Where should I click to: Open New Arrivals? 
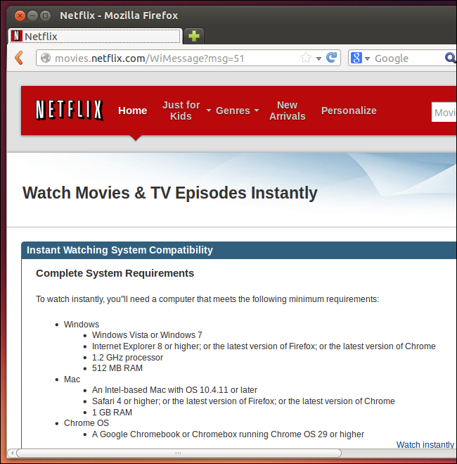tap(287, 111)
